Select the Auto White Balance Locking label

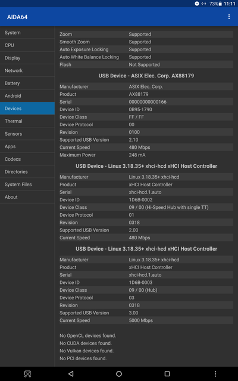(x=89, y=57)
